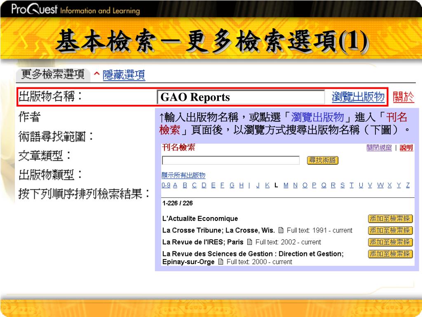Select letter Y in the alphabet index
Screen dimensions: 422x317
(399, 185)
